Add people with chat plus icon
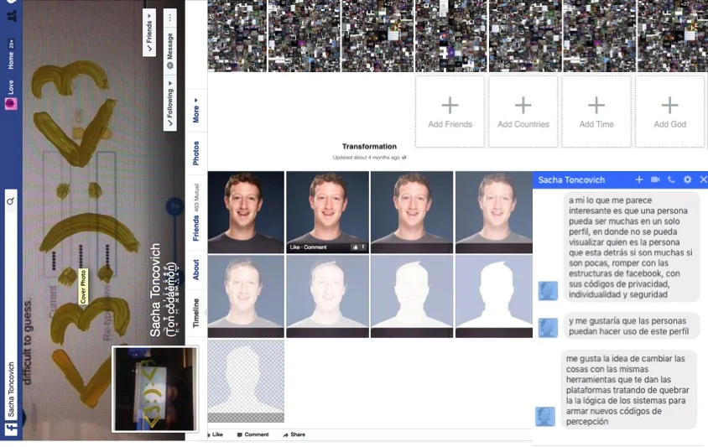Viewport: 708px width, 447px height. pos(639,179)
